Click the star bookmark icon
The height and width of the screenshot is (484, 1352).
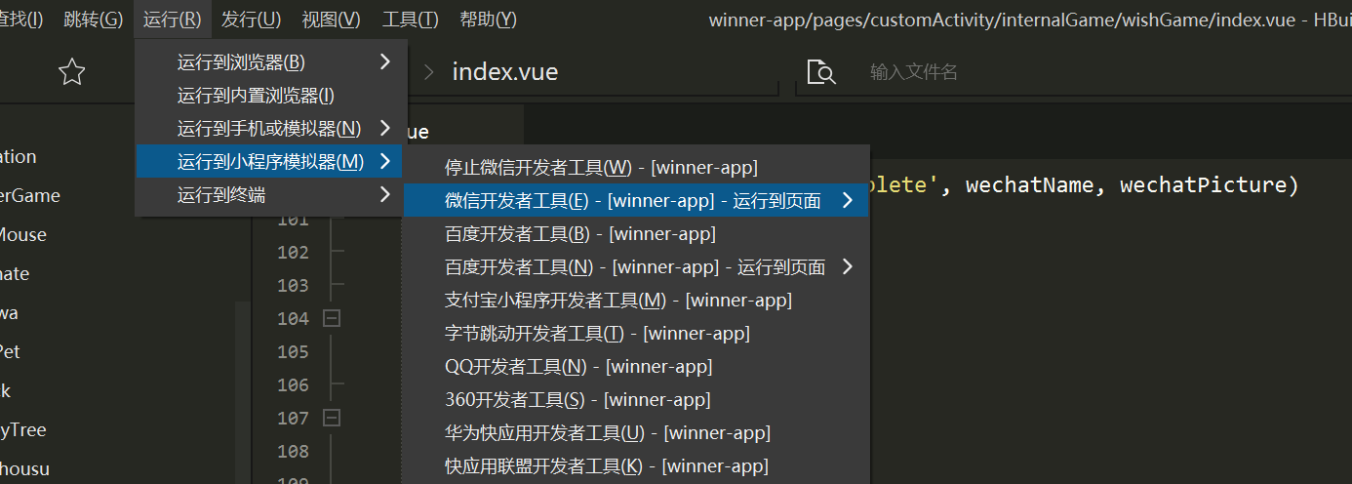pyautogui.click(x=72, y=72)
